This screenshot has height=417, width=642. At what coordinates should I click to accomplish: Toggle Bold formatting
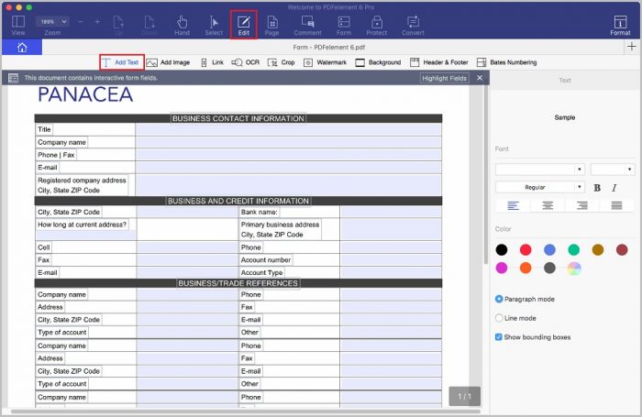597,188
